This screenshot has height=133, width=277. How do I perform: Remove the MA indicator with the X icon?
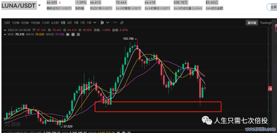point(78,34)
